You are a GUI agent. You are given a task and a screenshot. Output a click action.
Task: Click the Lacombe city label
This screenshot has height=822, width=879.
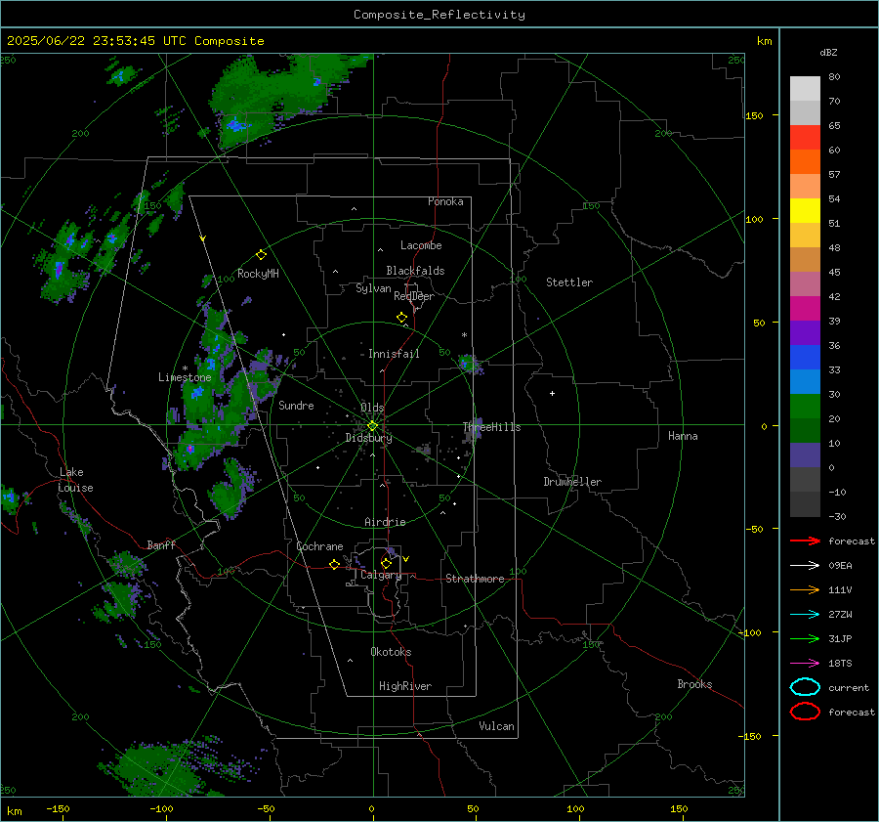coord(421,245)
